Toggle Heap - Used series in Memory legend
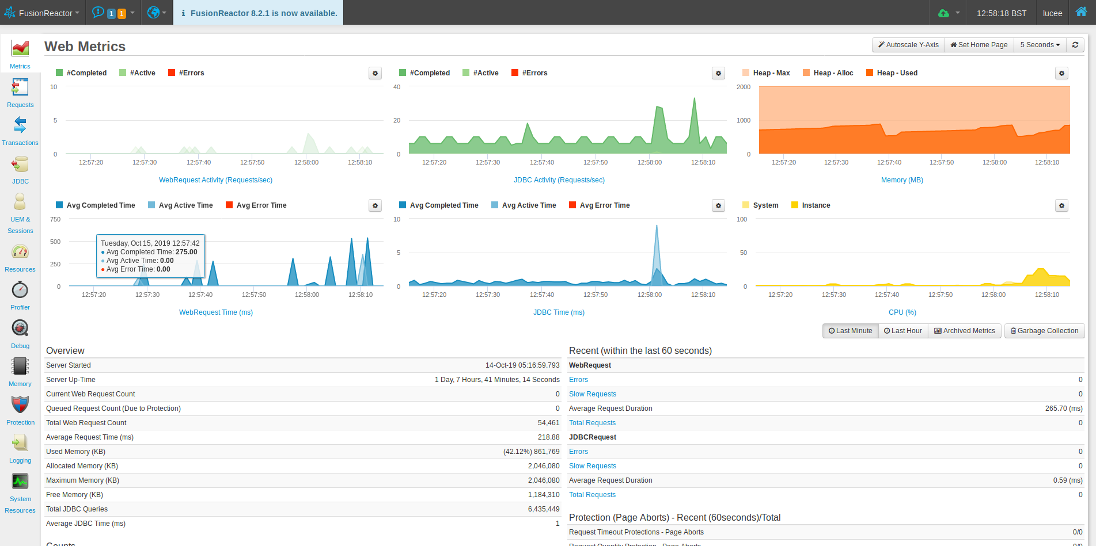 [892, 73]
